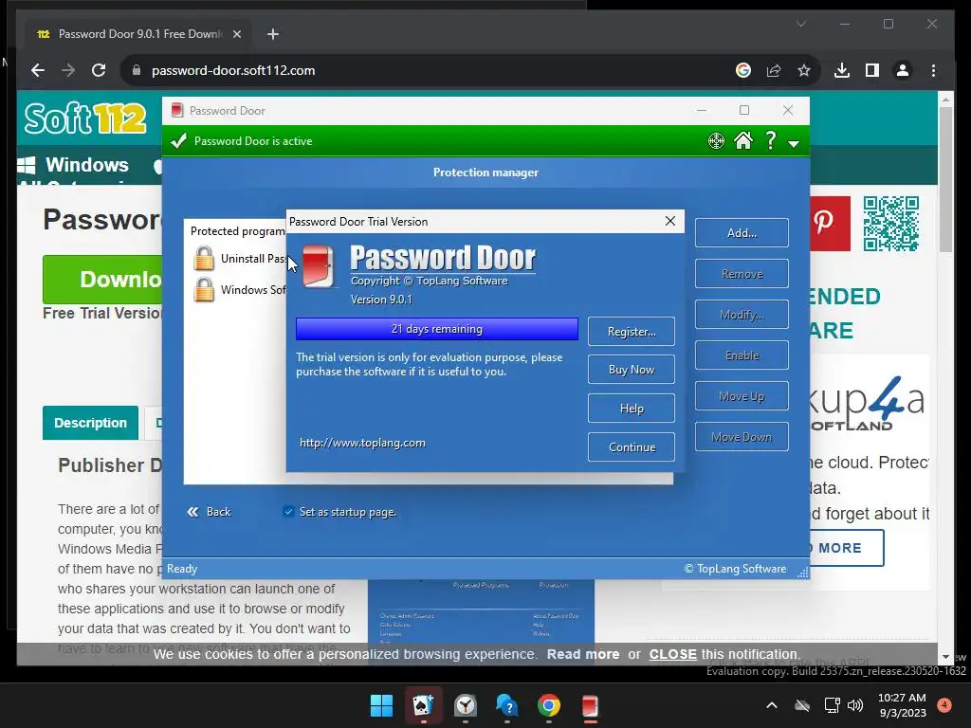The image size is (971, 728).
Task: Click the QR code image
Action: pyautogui.click(x=891, y=224)
